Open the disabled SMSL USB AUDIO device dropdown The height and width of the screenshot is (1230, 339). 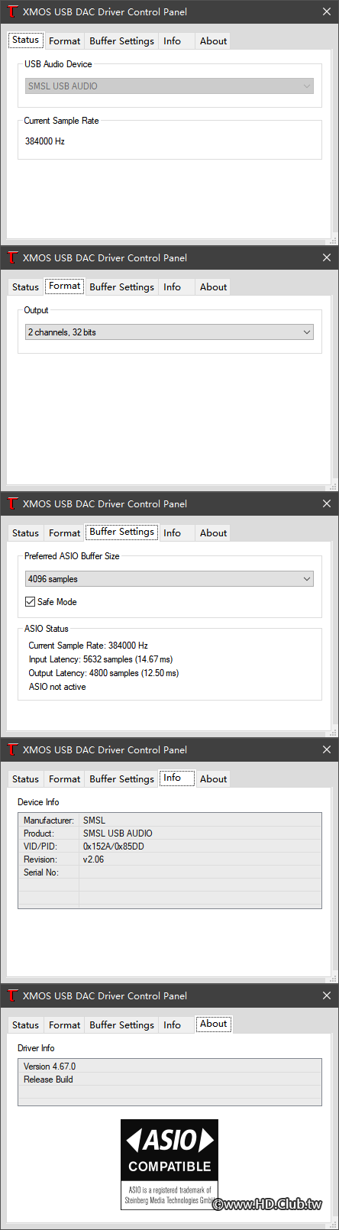[x=169, y=86]
